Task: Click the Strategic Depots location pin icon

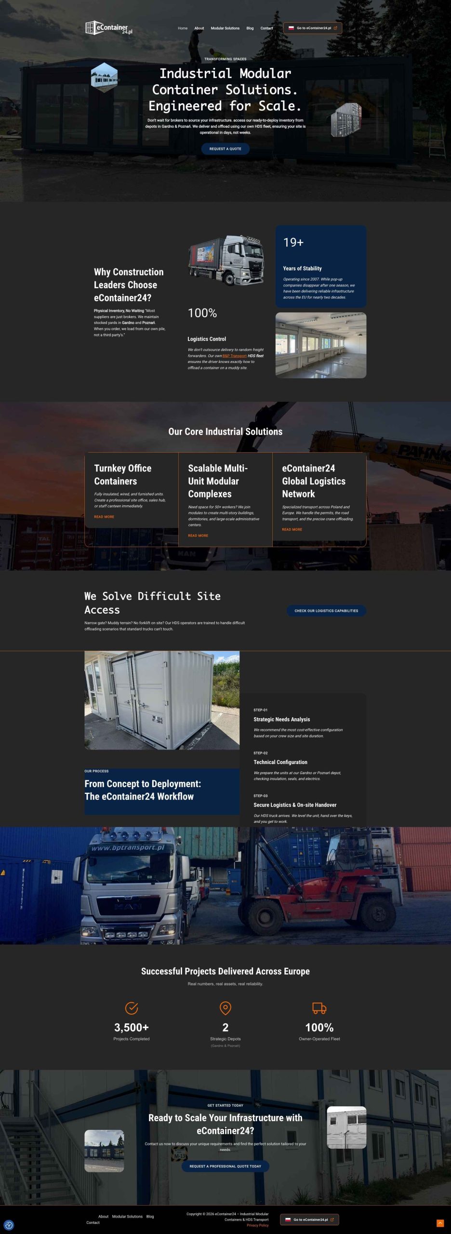Action: click(x=225, y=1008)
